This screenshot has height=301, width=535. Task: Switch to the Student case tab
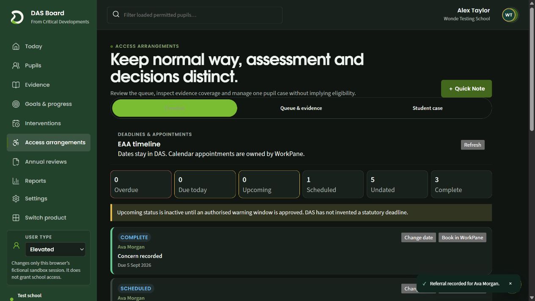pyautogui.click(x=428, y=108)
